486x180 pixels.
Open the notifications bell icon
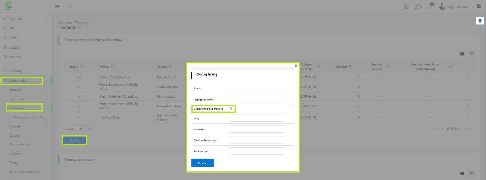coord(430,7)
